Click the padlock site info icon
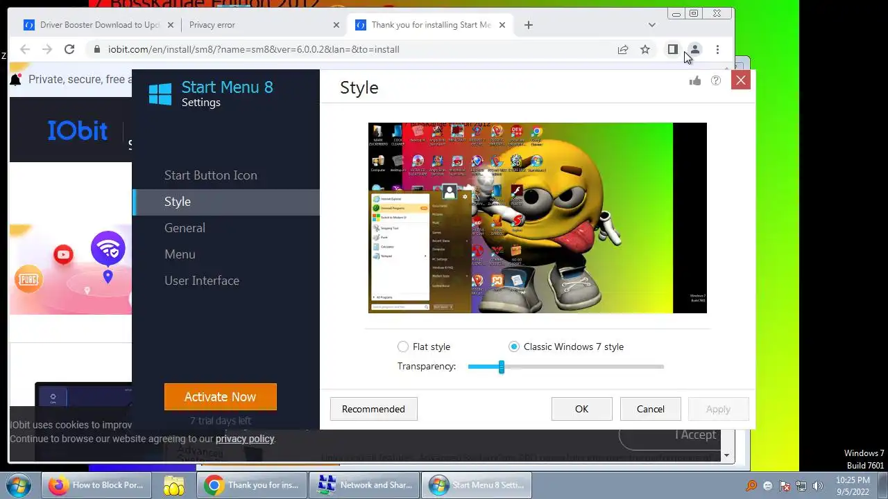This screenshot has height=499, width=888. [x=96, y=49]
